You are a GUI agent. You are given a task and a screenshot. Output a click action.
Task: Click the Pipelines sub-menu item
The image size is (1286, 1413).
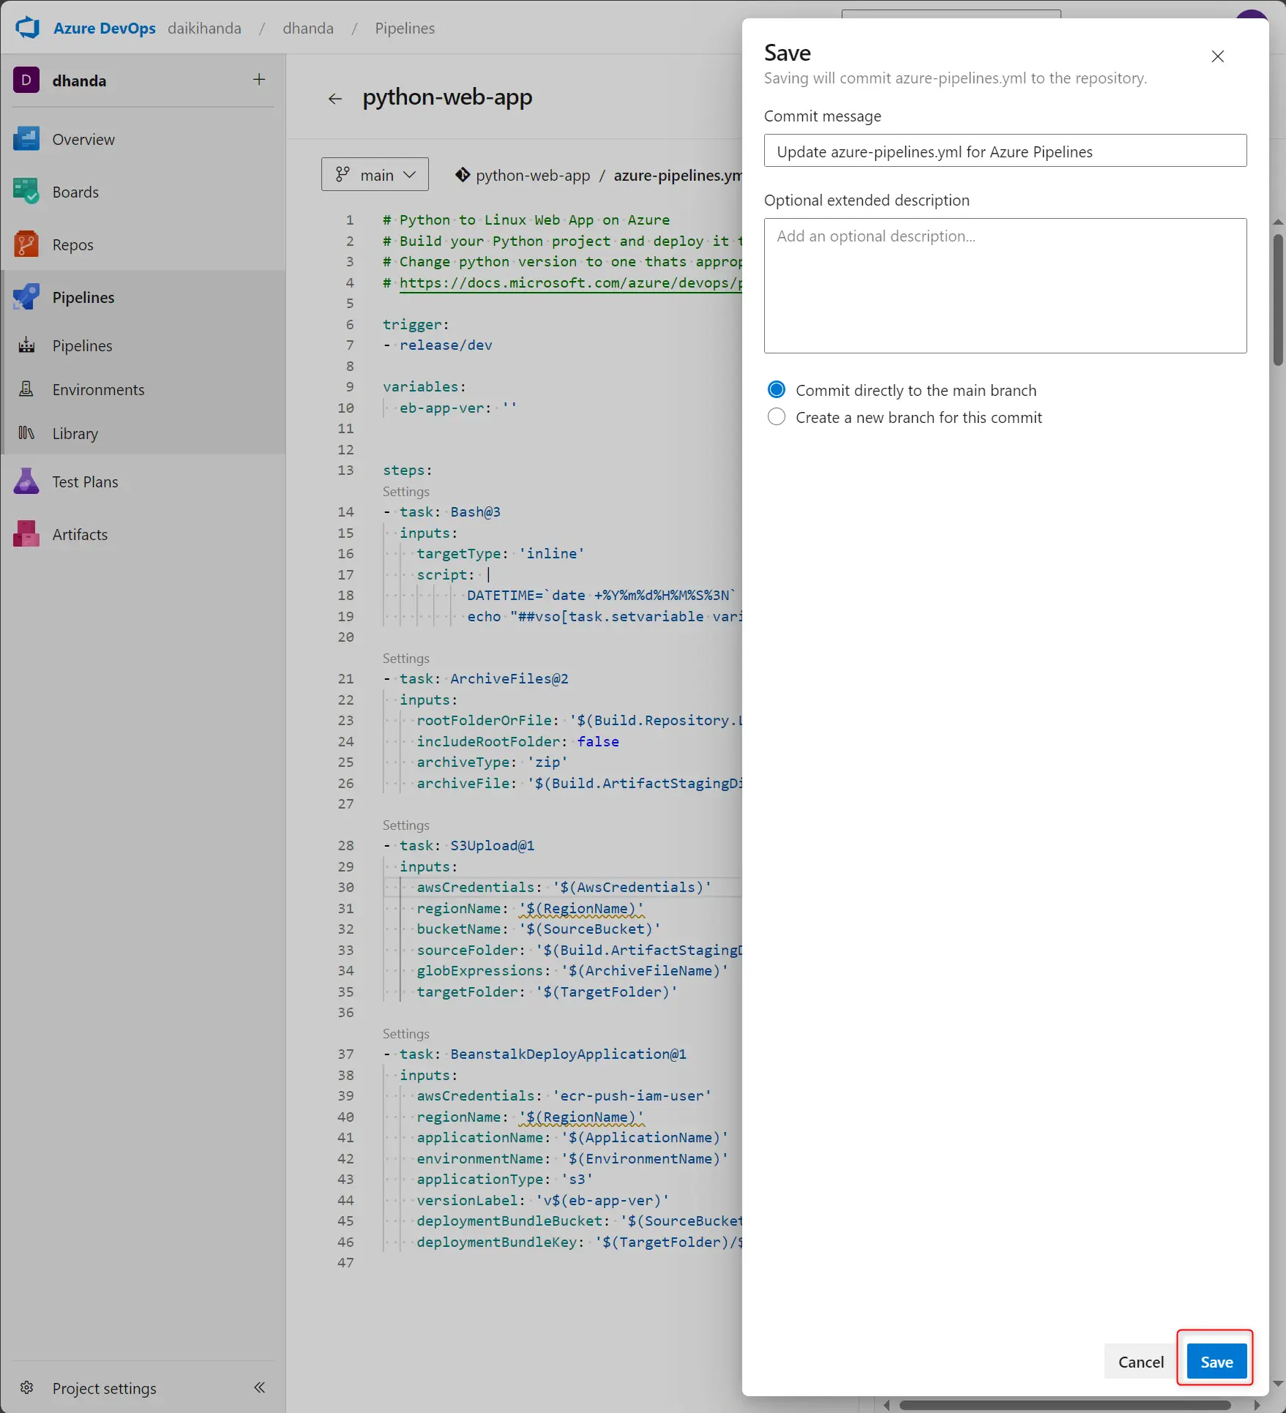82,345
